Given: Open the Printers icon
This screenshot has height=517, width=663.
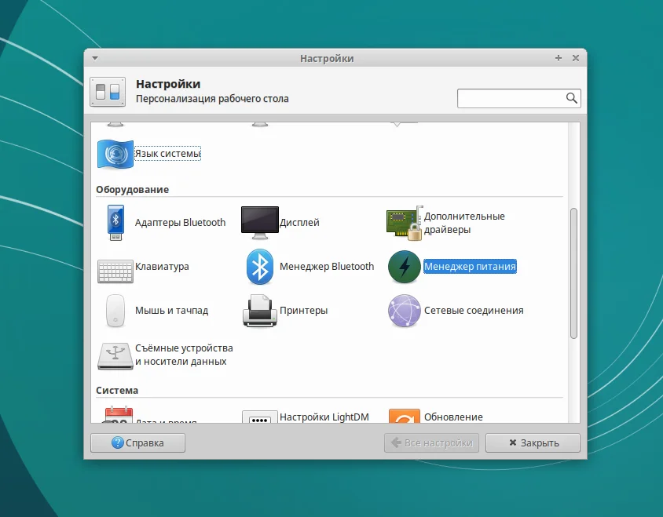Looking at the screenshot, I should tap(259, 311).
